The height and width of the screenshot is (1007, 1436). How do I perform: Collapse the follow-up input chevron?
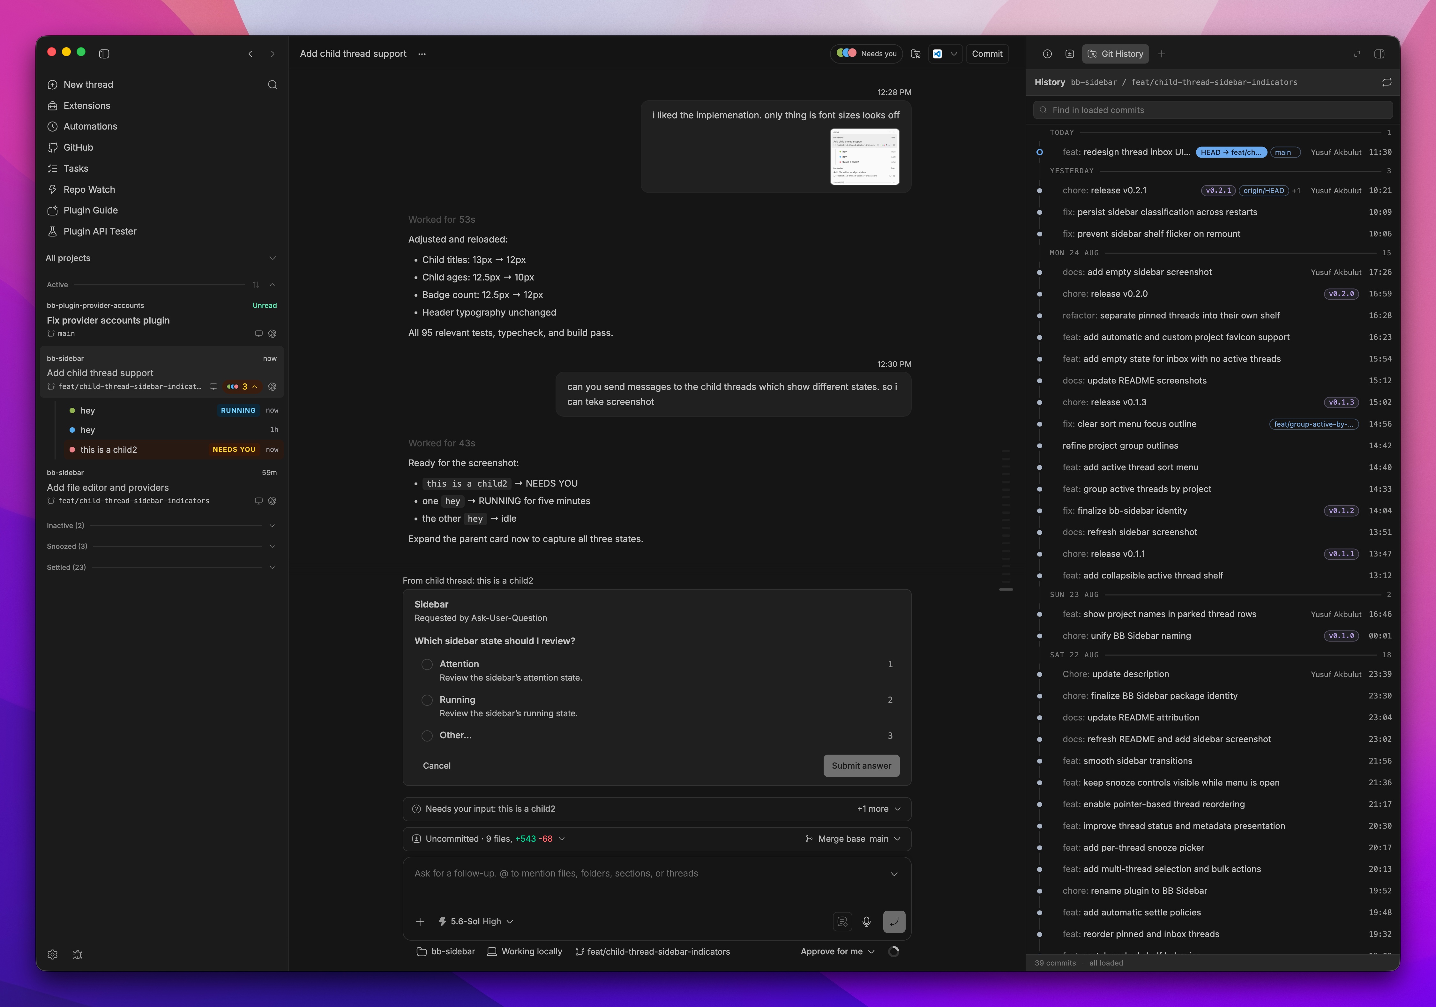click(894, 874)
